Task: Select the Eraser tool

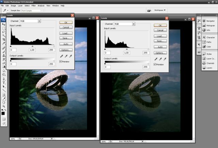Action: 4,63
